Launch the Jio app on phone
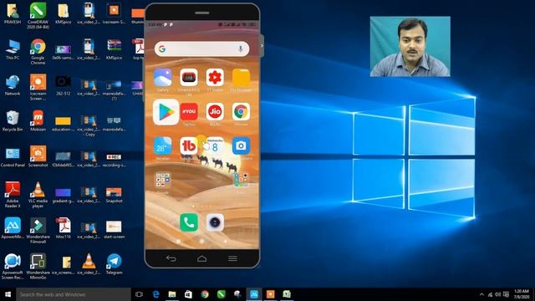 point(215,111)
